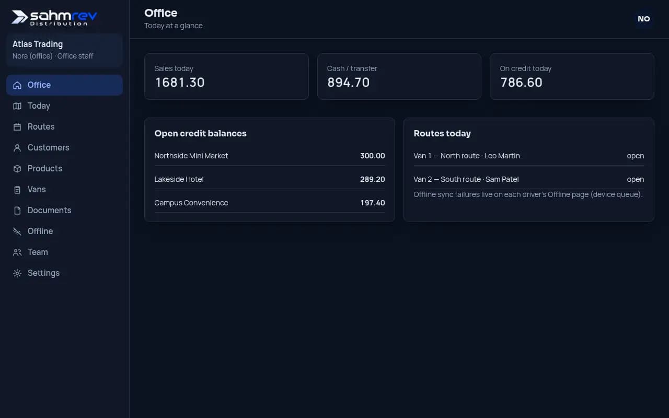Click the 289.20 balance value
Viewport: 669px width, 418px height.
[373, 179]
